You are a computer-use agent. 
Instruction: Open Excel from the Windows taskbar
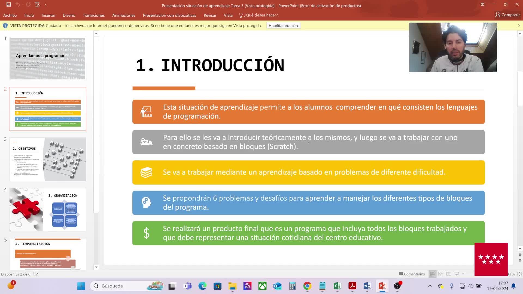tap(337, 286)
